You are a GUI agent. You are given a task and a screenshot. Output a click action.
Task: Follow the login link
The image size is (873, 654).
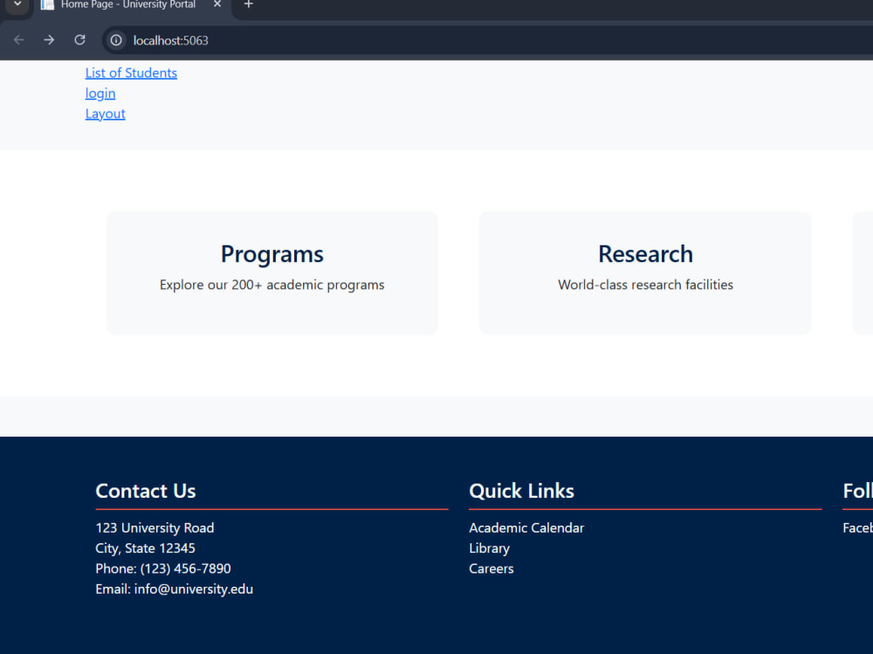click(x=100, y=93)
